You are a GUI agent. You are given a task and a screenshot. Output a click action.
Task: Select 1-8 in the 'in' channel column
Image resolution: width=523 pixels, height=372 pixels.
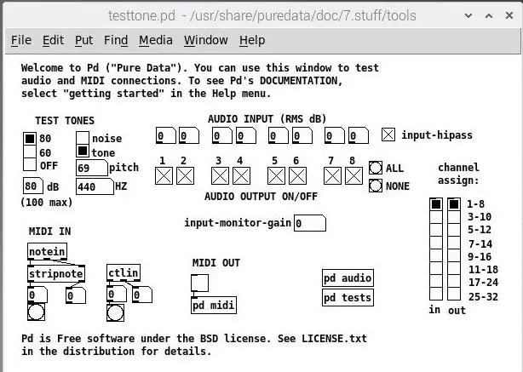click(x=436, y=204)
